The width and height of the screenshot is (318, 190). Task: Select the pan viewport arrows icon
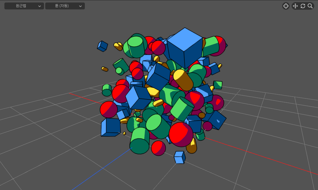pos(295,6)
